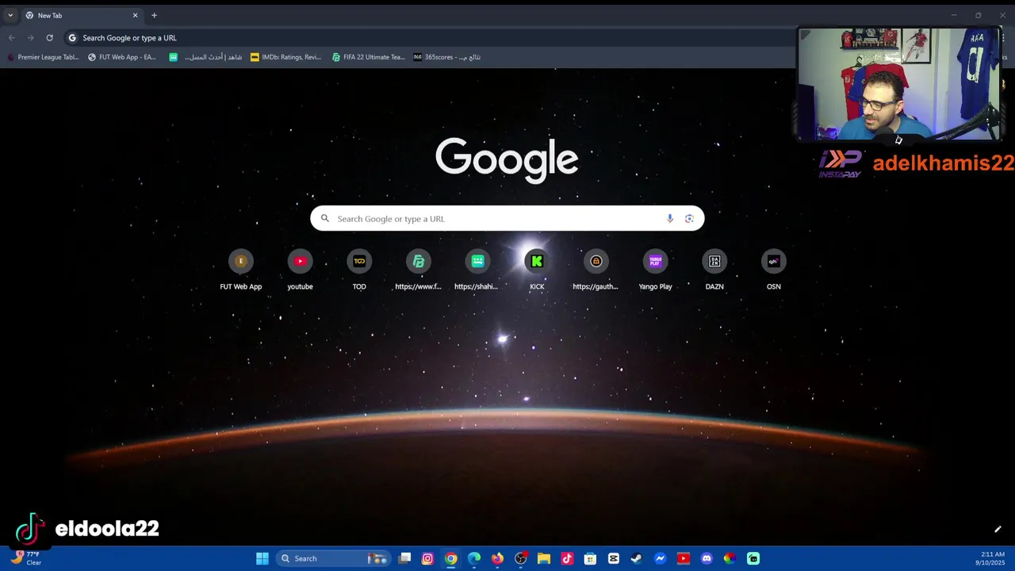
Task: Open the FUT Web App shortcut
Action: (240, 270)
